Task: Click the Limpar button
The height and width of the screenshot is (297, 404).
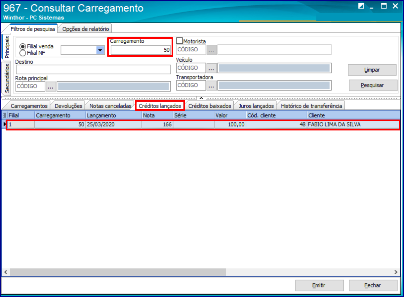Action: tap(372, 70)
